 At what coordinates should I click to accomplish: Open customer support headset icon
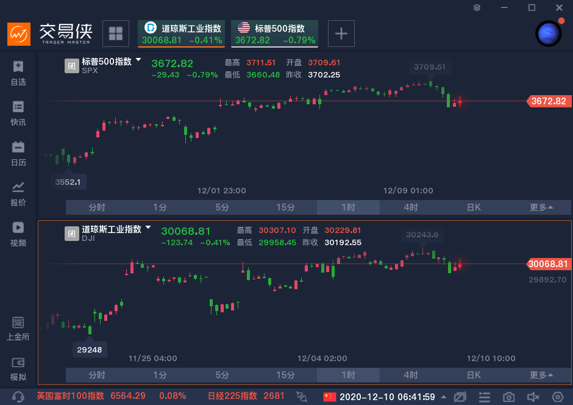pyautogui.click(x=18, y=396)
